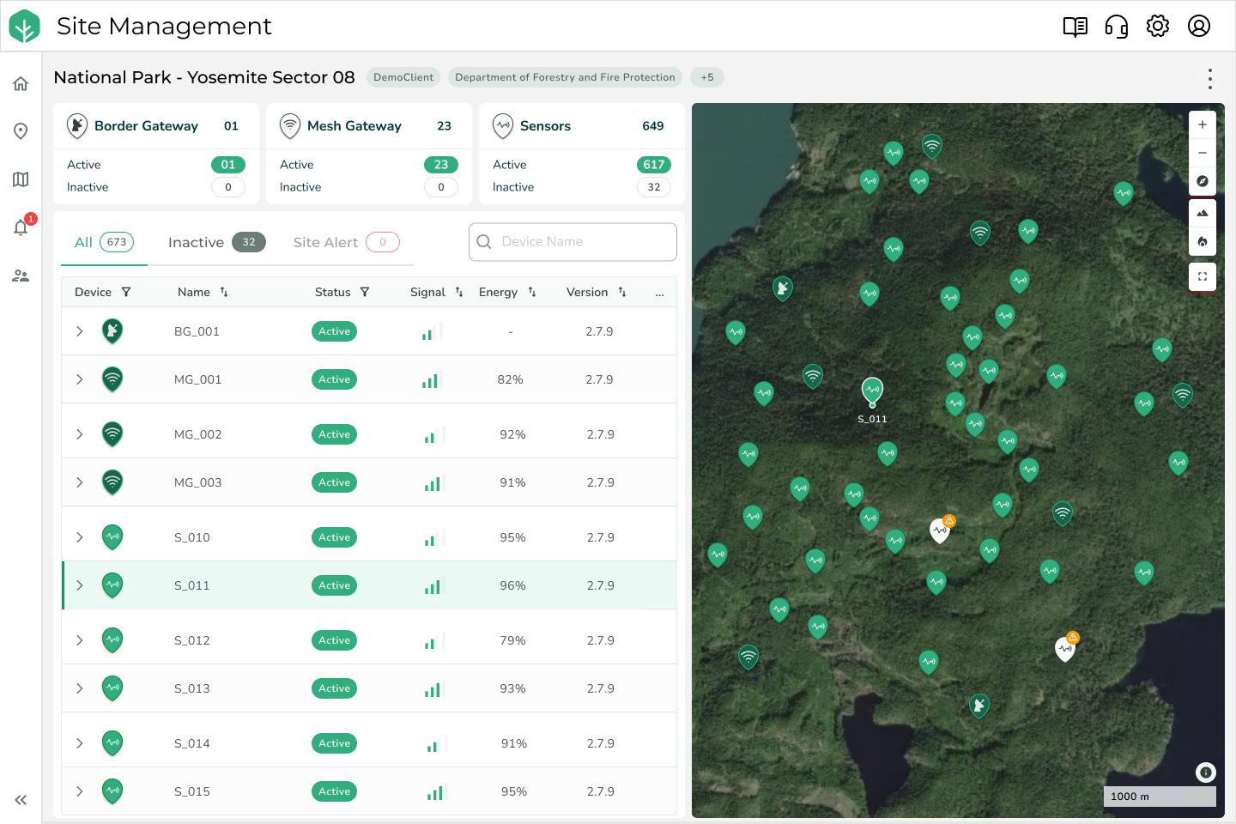This screenshot has height=824, width=1236.
Task: Select the S_011 marker on map
Action: tap(872, 391)
